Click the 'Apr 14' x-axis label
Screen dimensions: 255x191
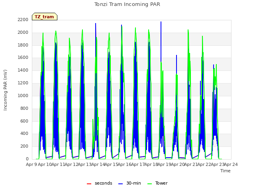click(x=98, y=164)
